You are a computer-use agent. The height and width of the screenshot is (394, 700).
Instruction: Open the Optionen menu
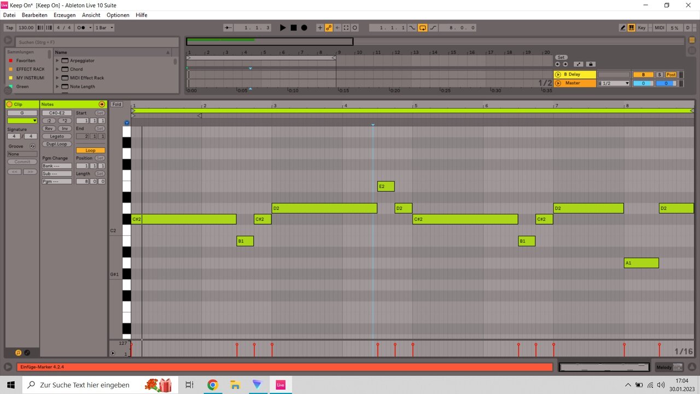(x=118, y=15)
